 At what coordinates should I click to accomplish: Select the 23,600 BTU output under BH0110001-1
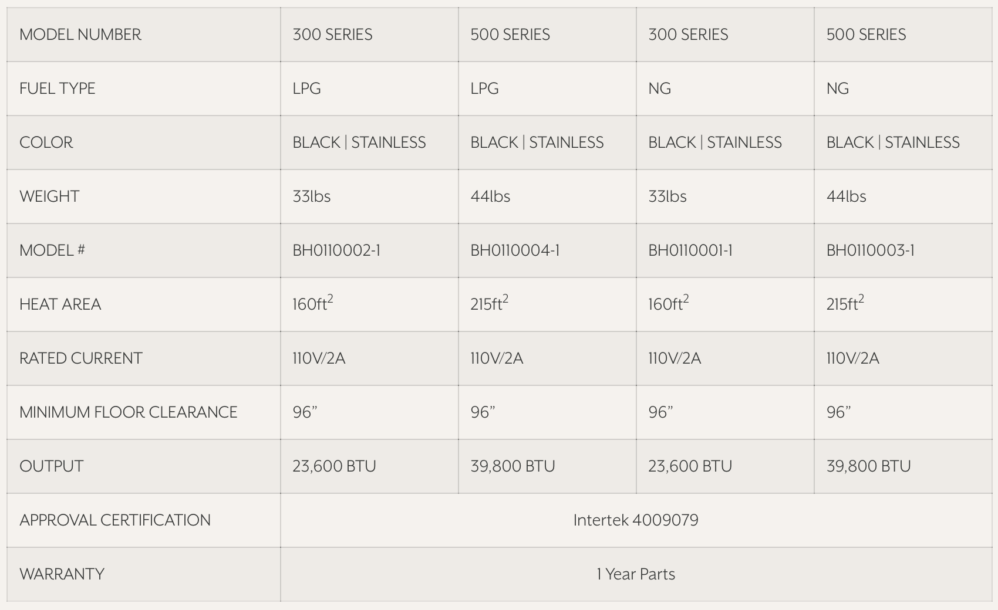690,466
